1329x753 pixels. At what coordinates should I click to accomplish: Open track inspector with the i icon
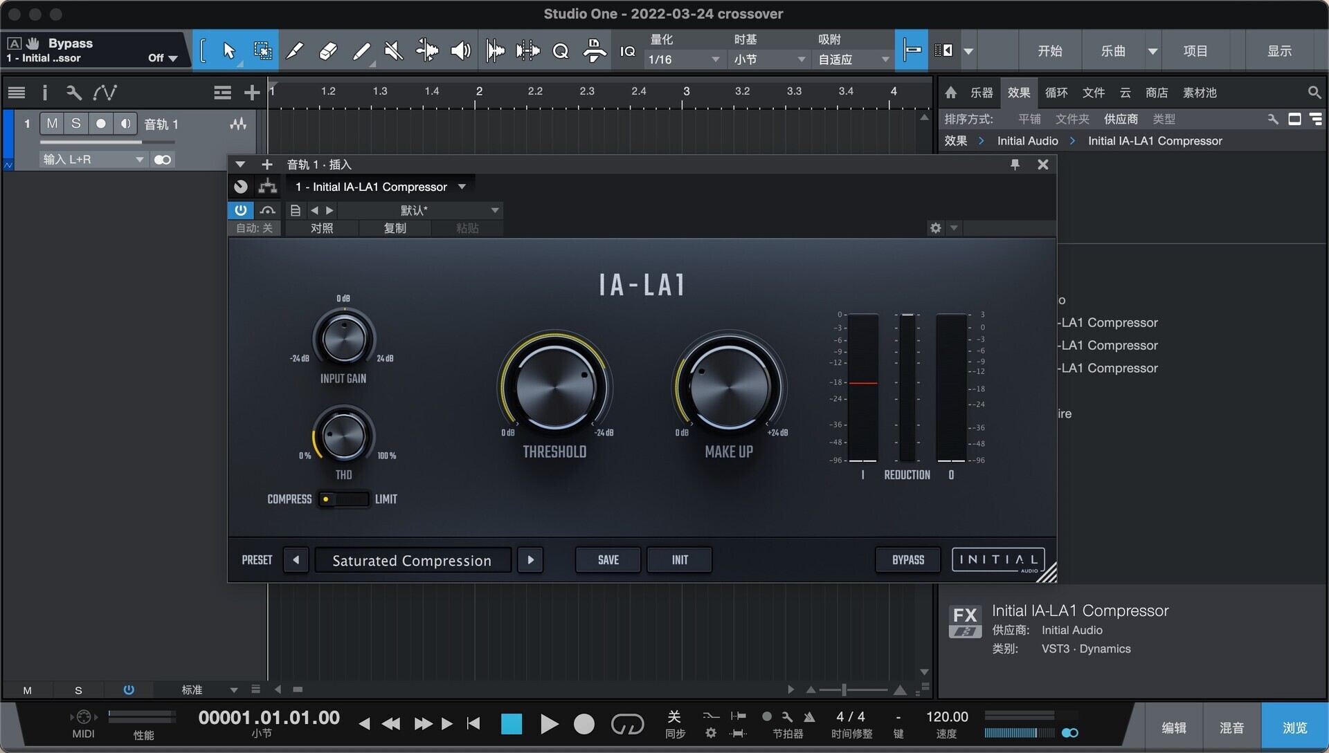45,93
